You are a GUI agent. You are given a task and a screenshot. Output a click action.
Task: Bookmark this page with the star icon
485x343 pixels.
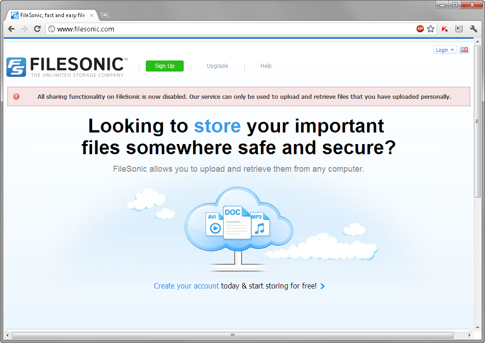click(430, 29)
